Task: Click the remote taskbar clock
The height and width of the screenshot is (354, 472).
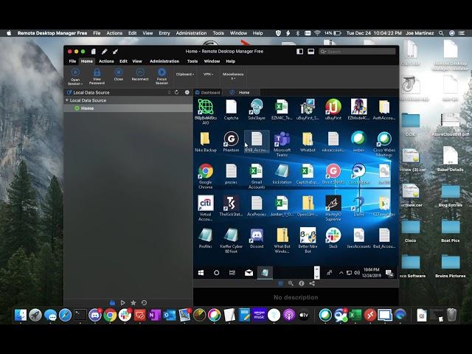Action: pos(372,273)
